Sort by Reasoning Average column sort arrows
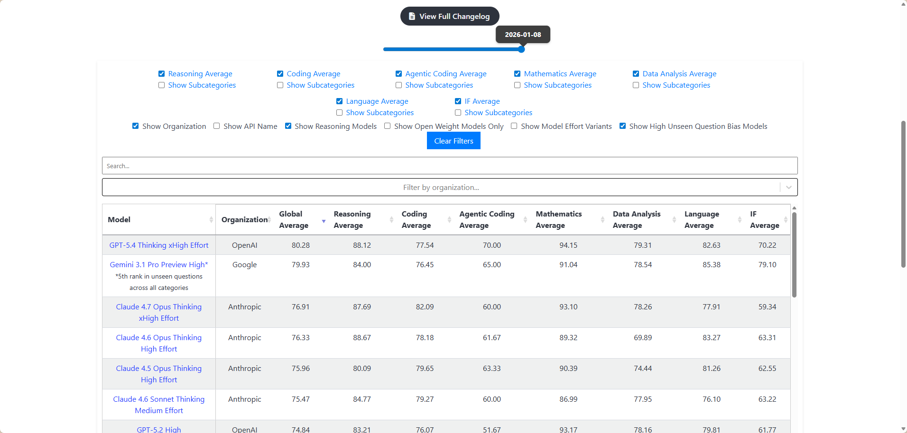Screen dimensions: 907x433 coord(391,220)
